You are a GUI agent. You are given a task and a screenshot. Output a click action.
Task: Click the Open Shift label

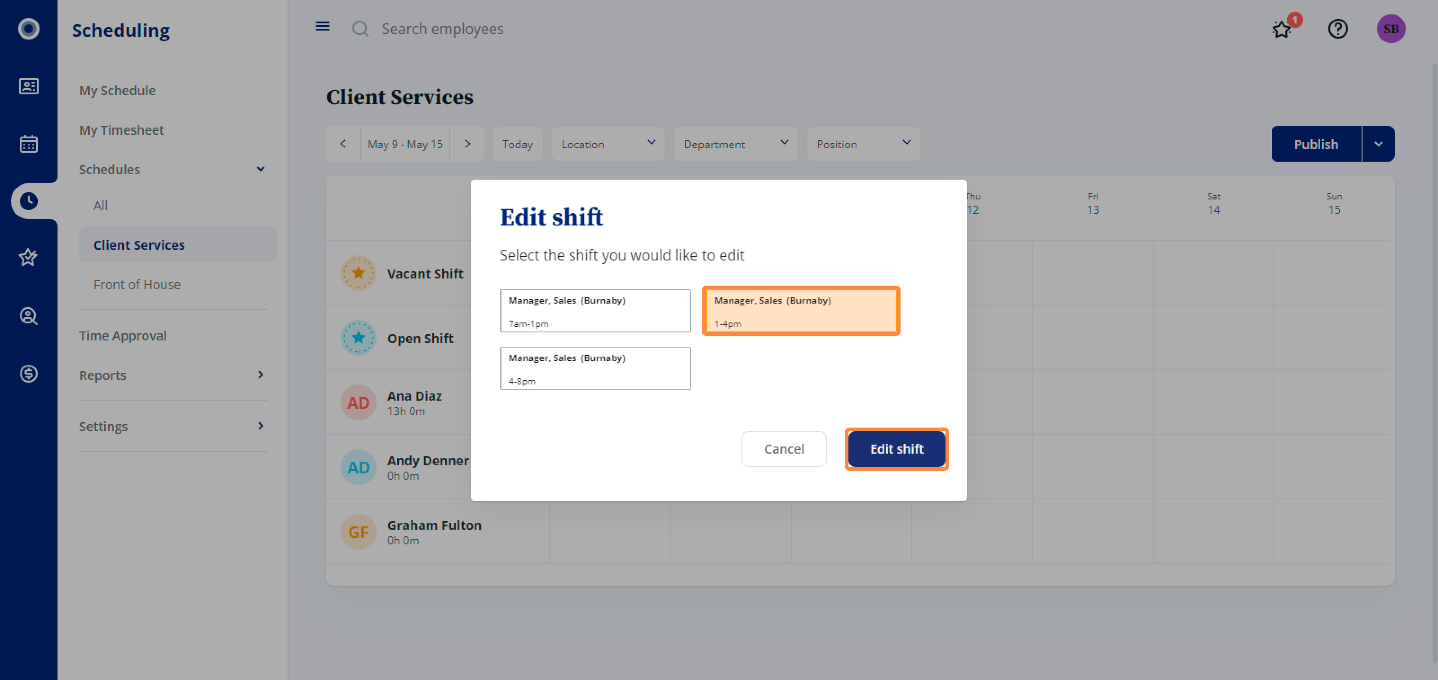(x=420, y=338)
